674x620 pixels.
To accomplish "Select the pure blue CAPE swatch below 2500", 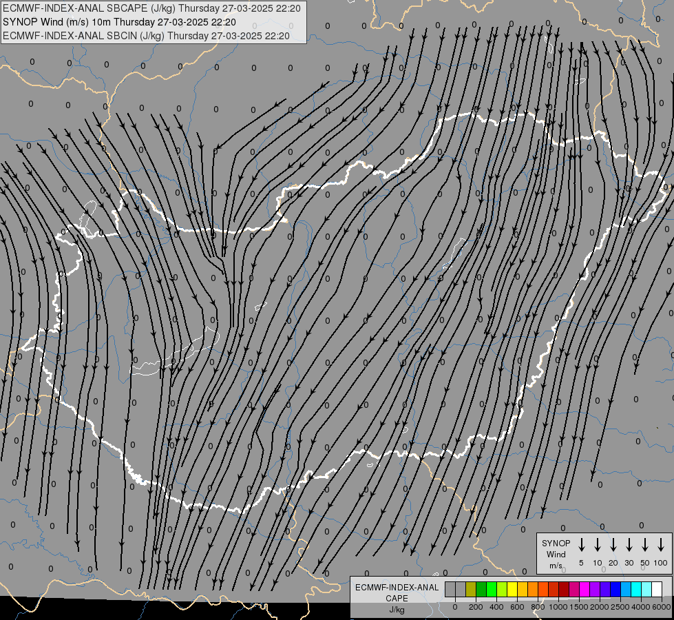I will pyautogui.click(x=616, y=590).
